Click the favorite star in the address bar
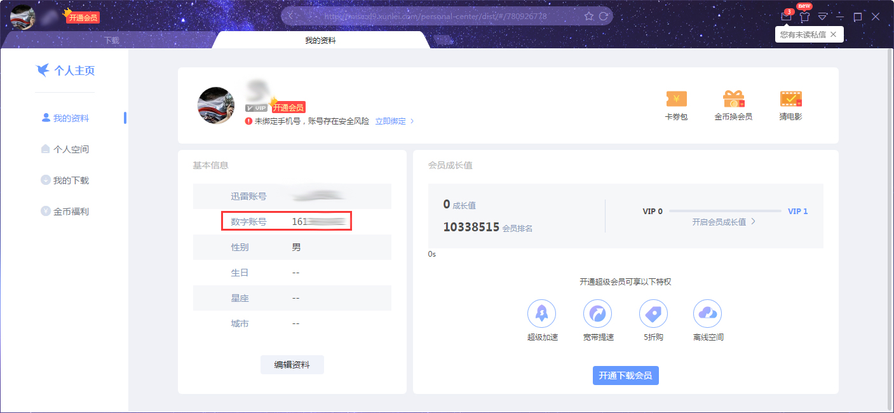 point(589,16)
